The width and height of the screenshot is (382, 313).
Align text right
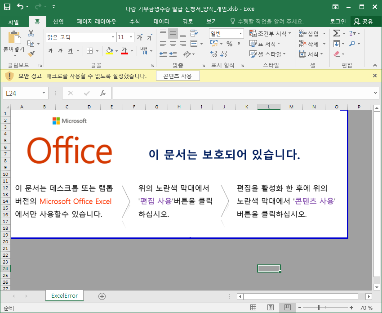[x=183, y=44]
